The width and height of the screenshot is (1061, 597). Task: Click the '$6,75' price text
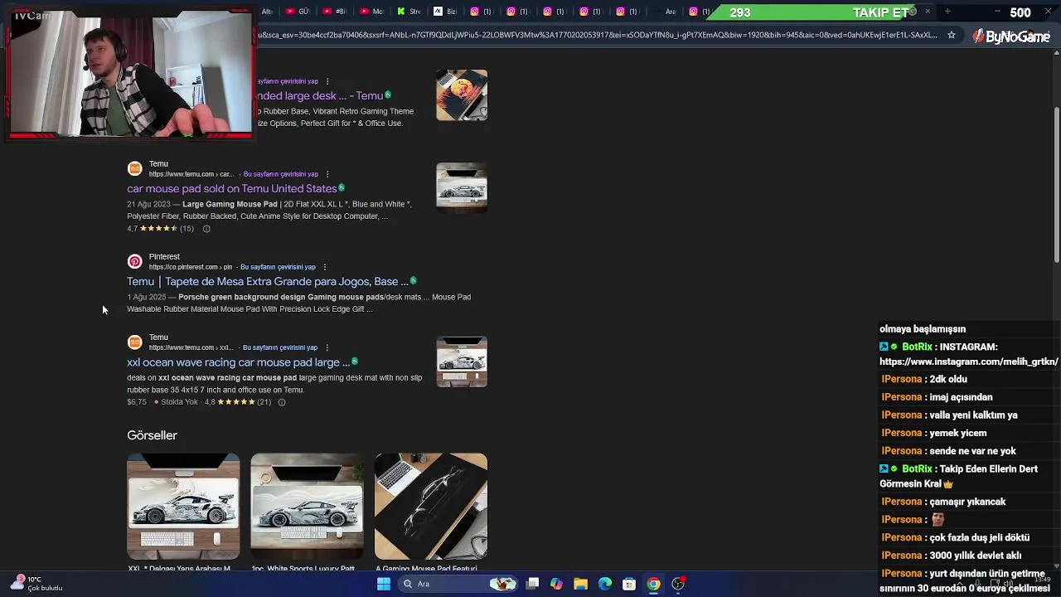click(137, 402)
